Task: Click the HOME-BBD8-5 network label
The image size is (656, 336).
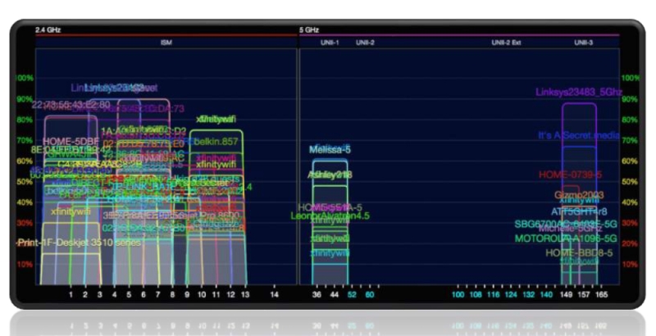Action: point(579,253)
